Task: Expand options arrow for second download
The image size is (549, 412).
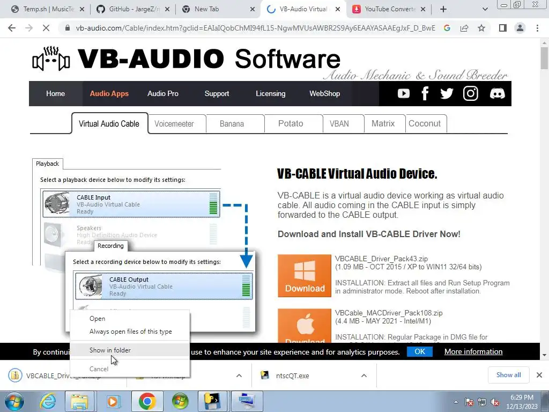Action: (x=239, y=376)
